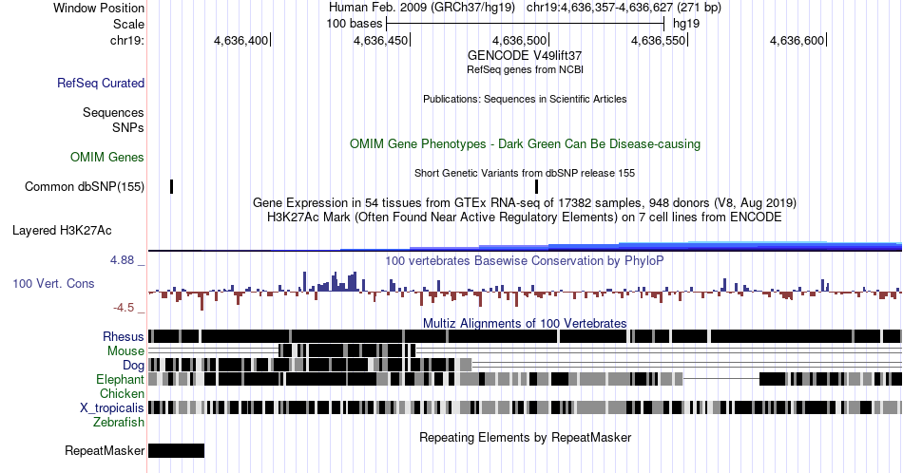903x473 pixels.
Task: Click the Rhesus alignment black block row
Action: coord(525,336)
